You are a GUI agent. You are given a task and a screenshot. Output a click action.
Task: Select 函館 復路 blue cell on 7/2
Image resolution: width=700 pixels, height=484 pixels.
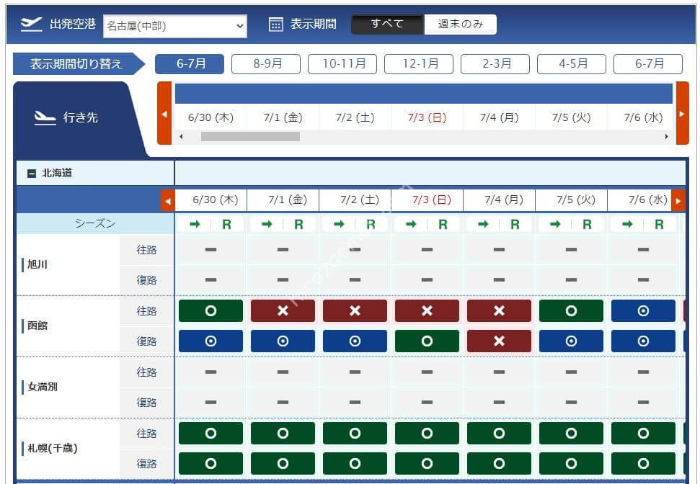(x=355, y=341)
